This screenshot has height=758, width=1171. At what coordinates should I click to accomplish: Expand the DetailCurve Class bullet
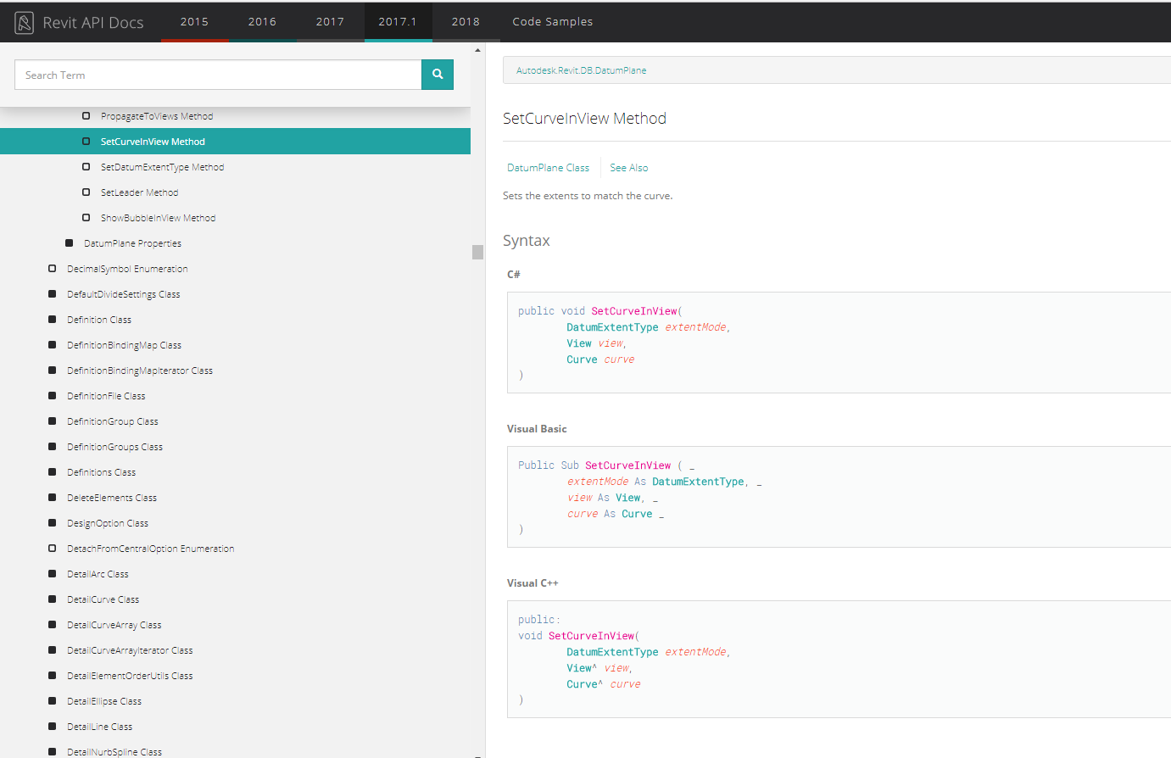pyautogui.click(x=53, y=599)
